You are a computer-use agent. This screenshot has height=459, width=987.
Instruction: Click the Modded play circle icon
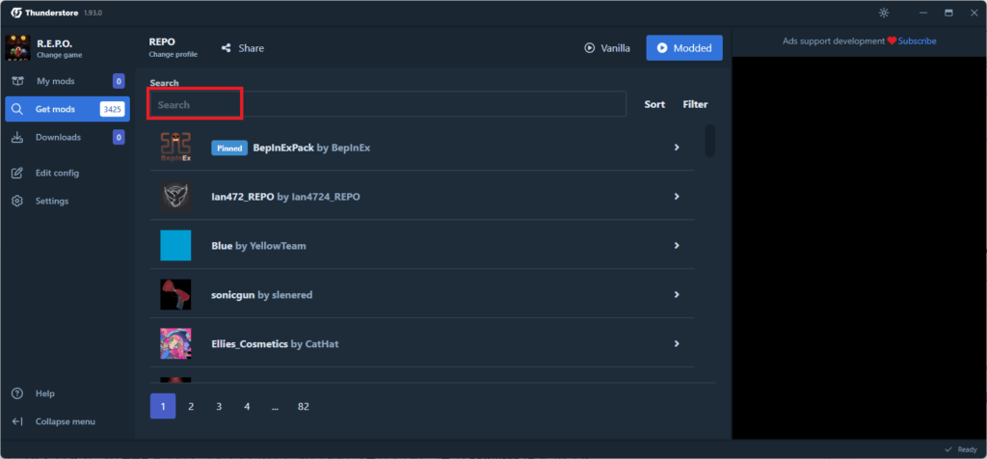(662, 48)
